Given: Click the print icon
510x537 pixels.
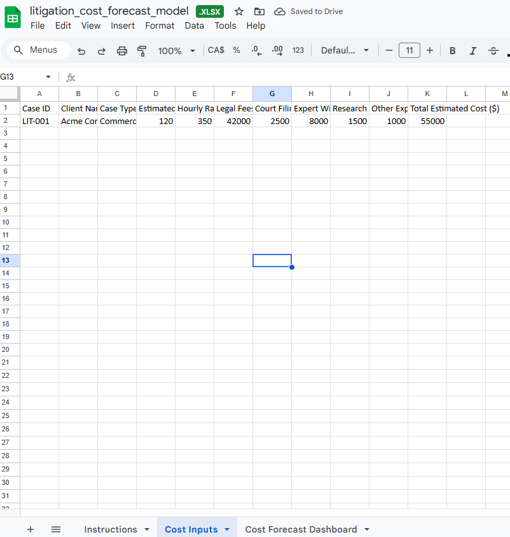Looking at the screenshot, I should (122, 51).
